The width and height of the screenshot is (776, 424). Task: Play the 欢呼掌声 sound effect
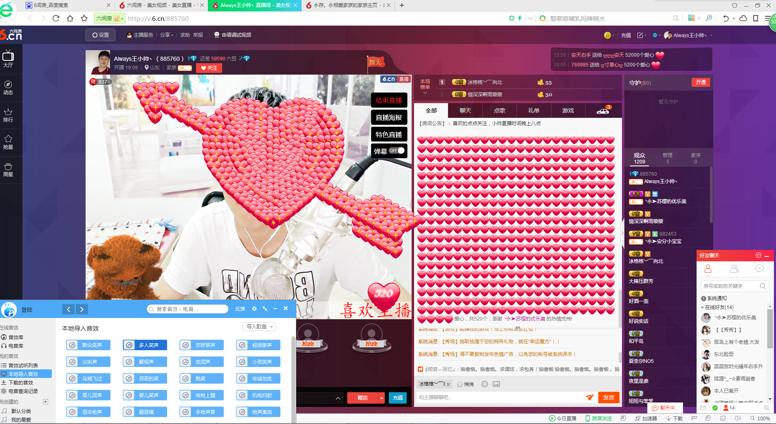pyautogui.click(x=202, y=345)
